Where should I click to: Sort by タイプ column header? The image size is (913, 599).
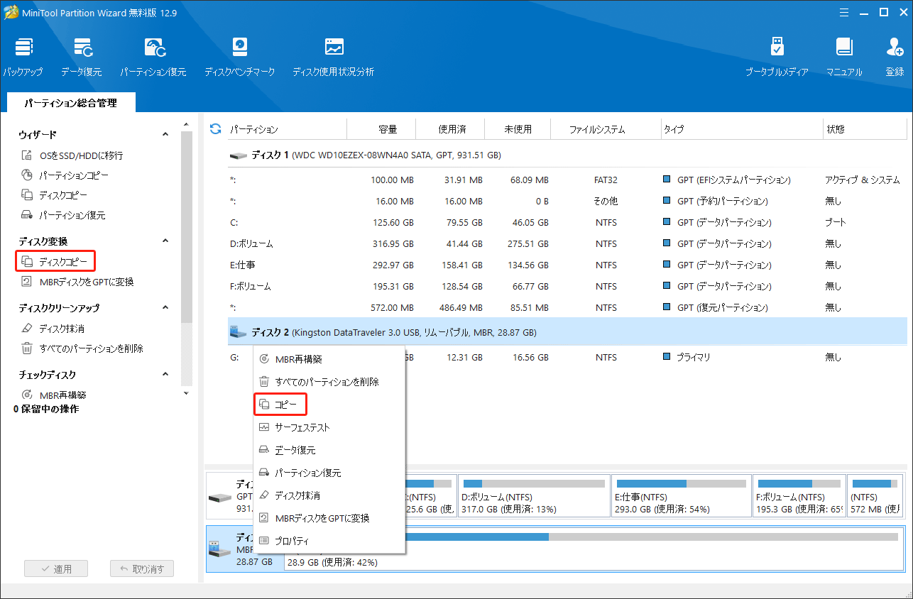[x=741, y=129]
